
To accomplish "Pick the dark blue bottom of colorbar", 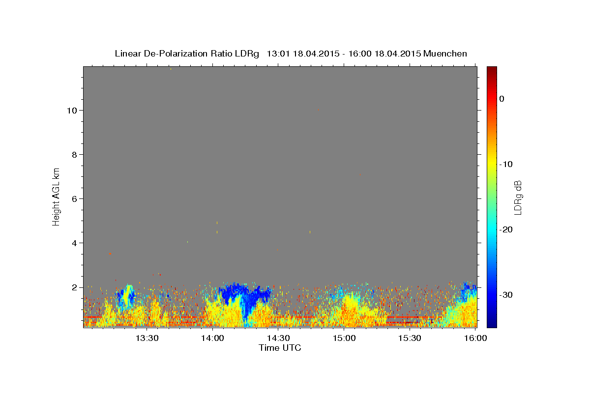I will click(x=492, y=323).
